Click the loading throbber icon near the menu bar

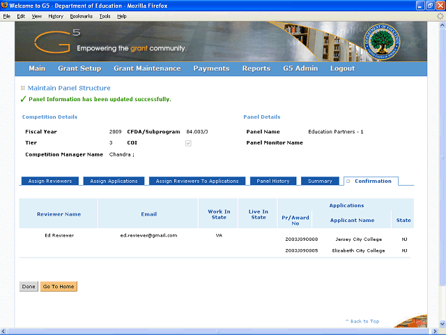[440, 15]
